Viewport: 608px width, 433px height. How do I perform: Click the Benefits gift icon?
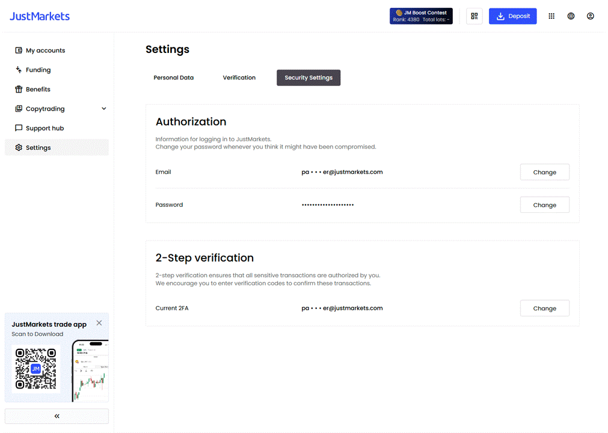[19, 89]
